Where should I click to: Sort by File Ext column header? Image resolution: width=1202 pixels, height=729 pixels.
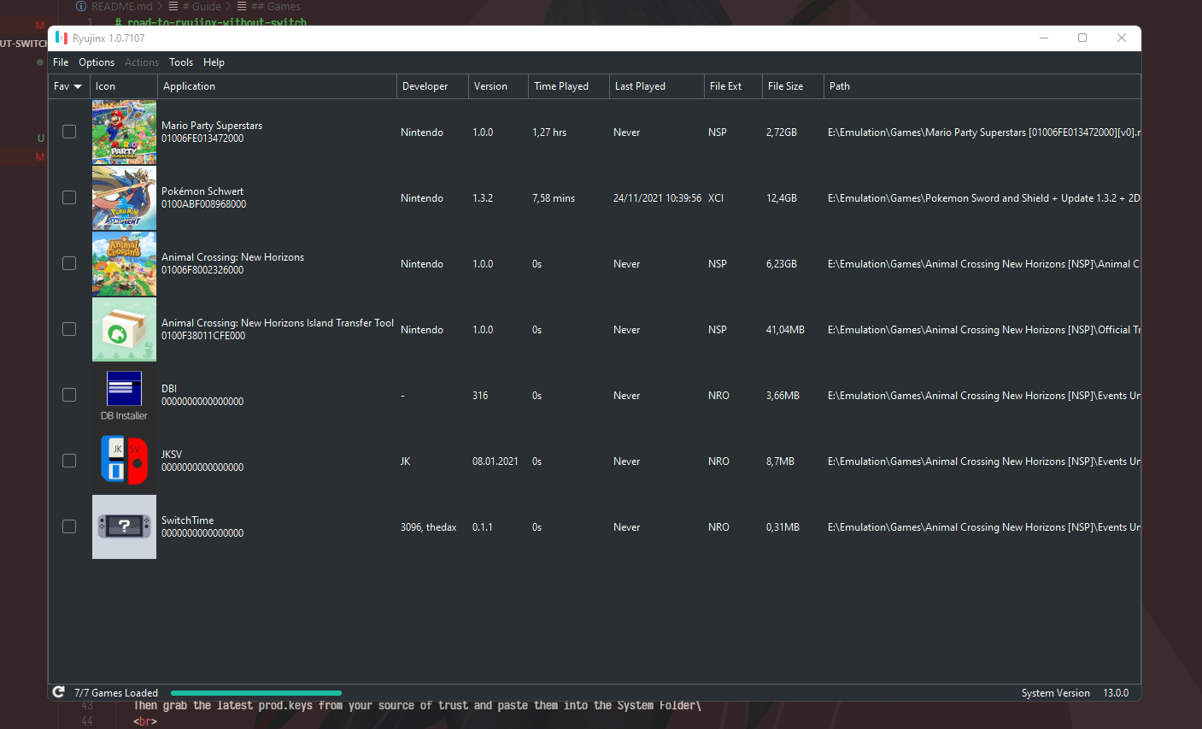733,86
